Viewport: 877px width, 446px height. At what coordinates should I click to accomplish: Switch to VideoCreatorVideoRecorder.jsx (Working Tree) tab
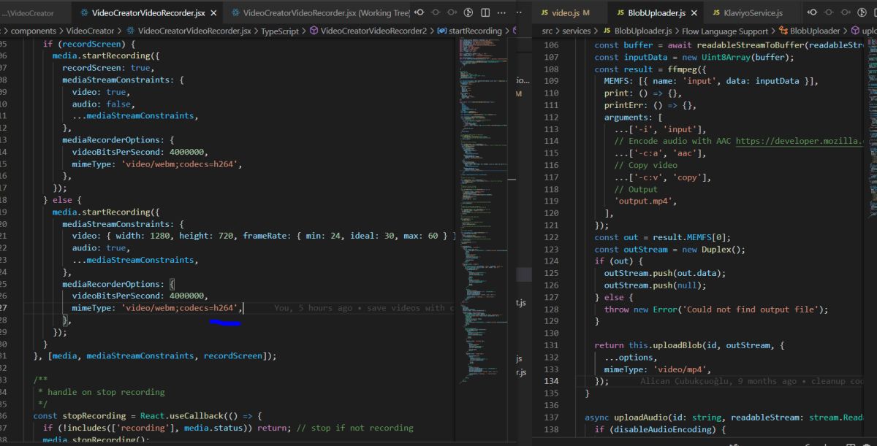tap(317, 13)
